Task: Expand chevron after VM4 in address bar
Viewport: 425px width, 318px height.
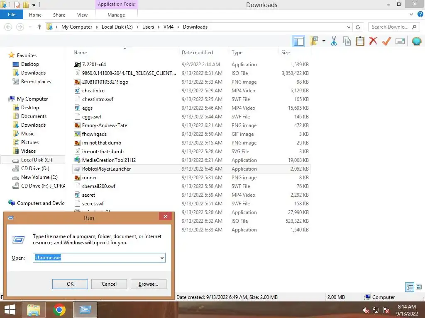Action: (x=178, y=27)
